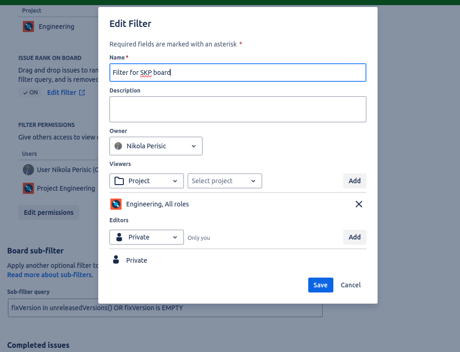460x352 pixels.
Task: Remove Engineering, All roles viewer
Action: 359,204
